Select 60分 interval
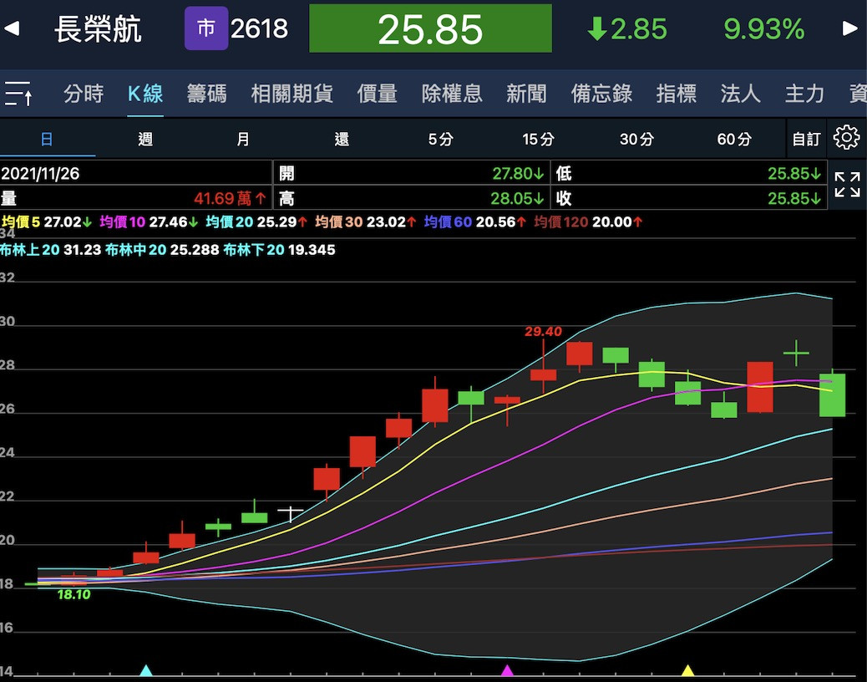867x682 pixels. pyautogui.click(x=734, y=139)
